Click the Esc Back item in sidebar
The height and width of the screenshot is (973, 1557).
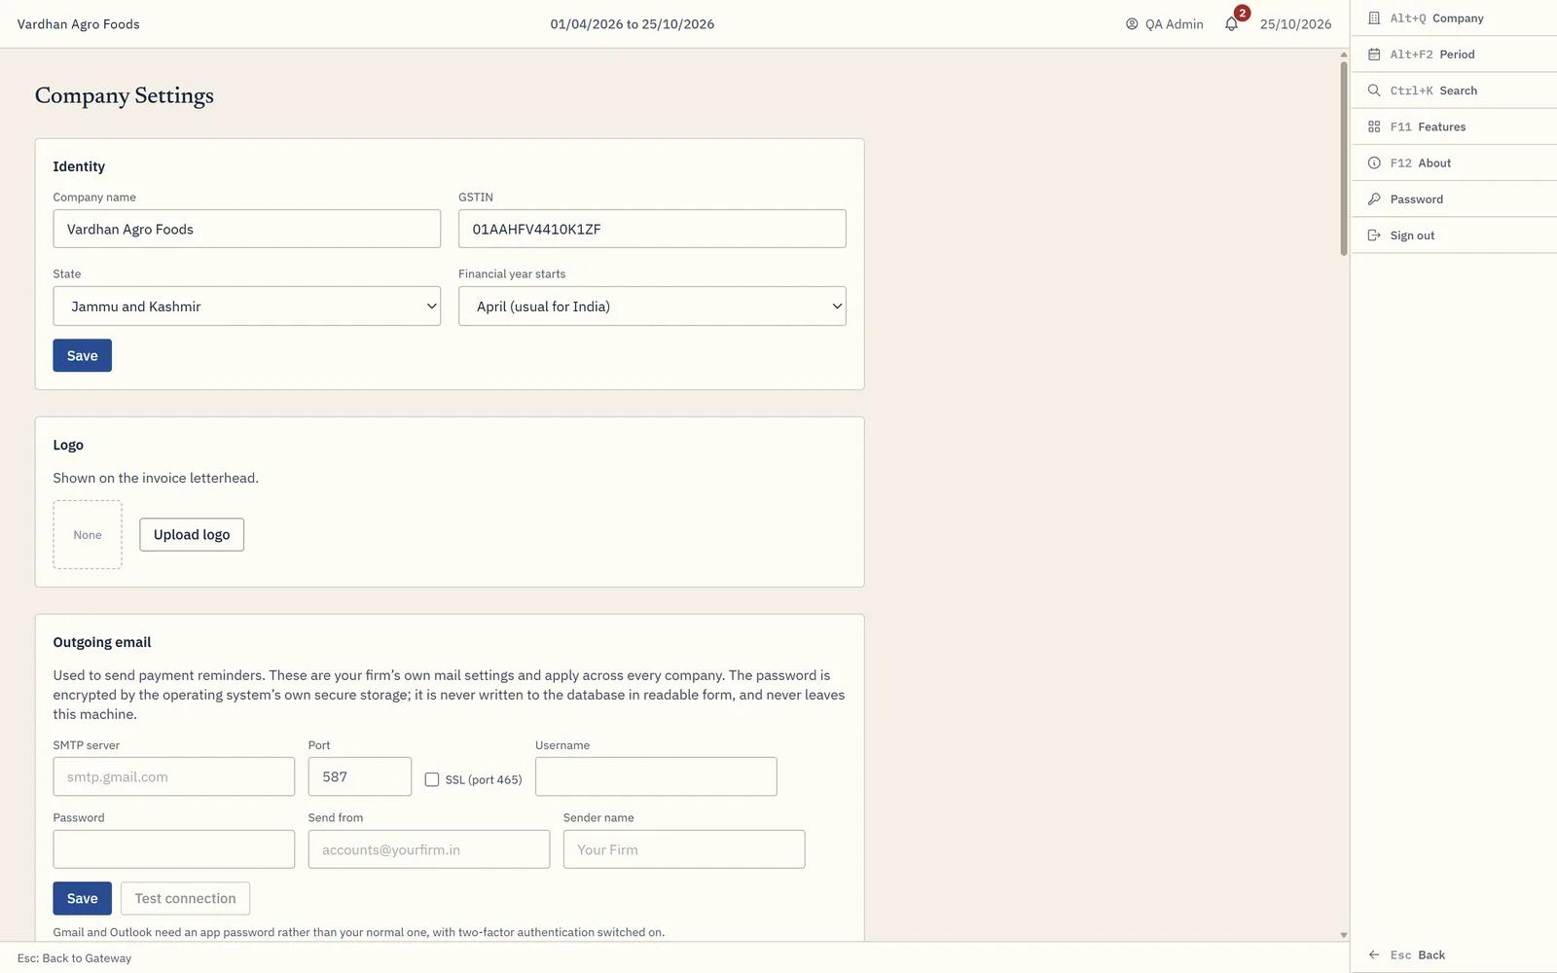tap(1454, 955)
